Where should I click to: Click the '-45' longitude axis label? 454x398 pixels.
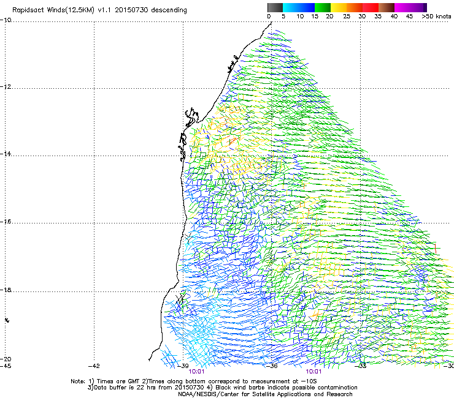pyautogui.click(x=6, y=366)
